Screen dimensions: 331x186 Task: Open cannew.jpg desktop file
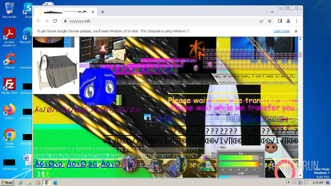click(9, 165)
